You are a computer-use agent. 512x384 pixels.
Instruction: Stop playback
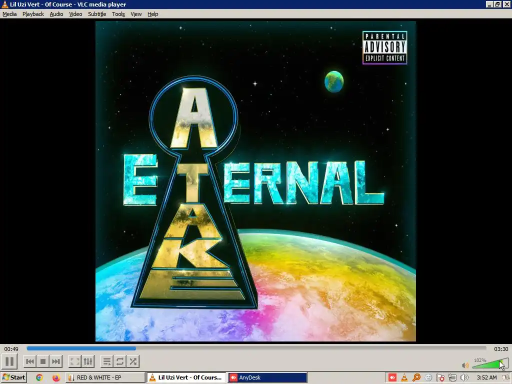(x=43, y=361)
